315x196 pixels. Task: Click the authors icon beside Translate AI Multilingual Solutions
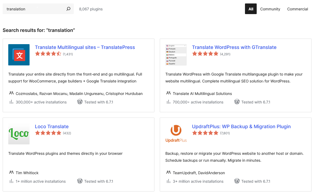(x=169, y=93)
